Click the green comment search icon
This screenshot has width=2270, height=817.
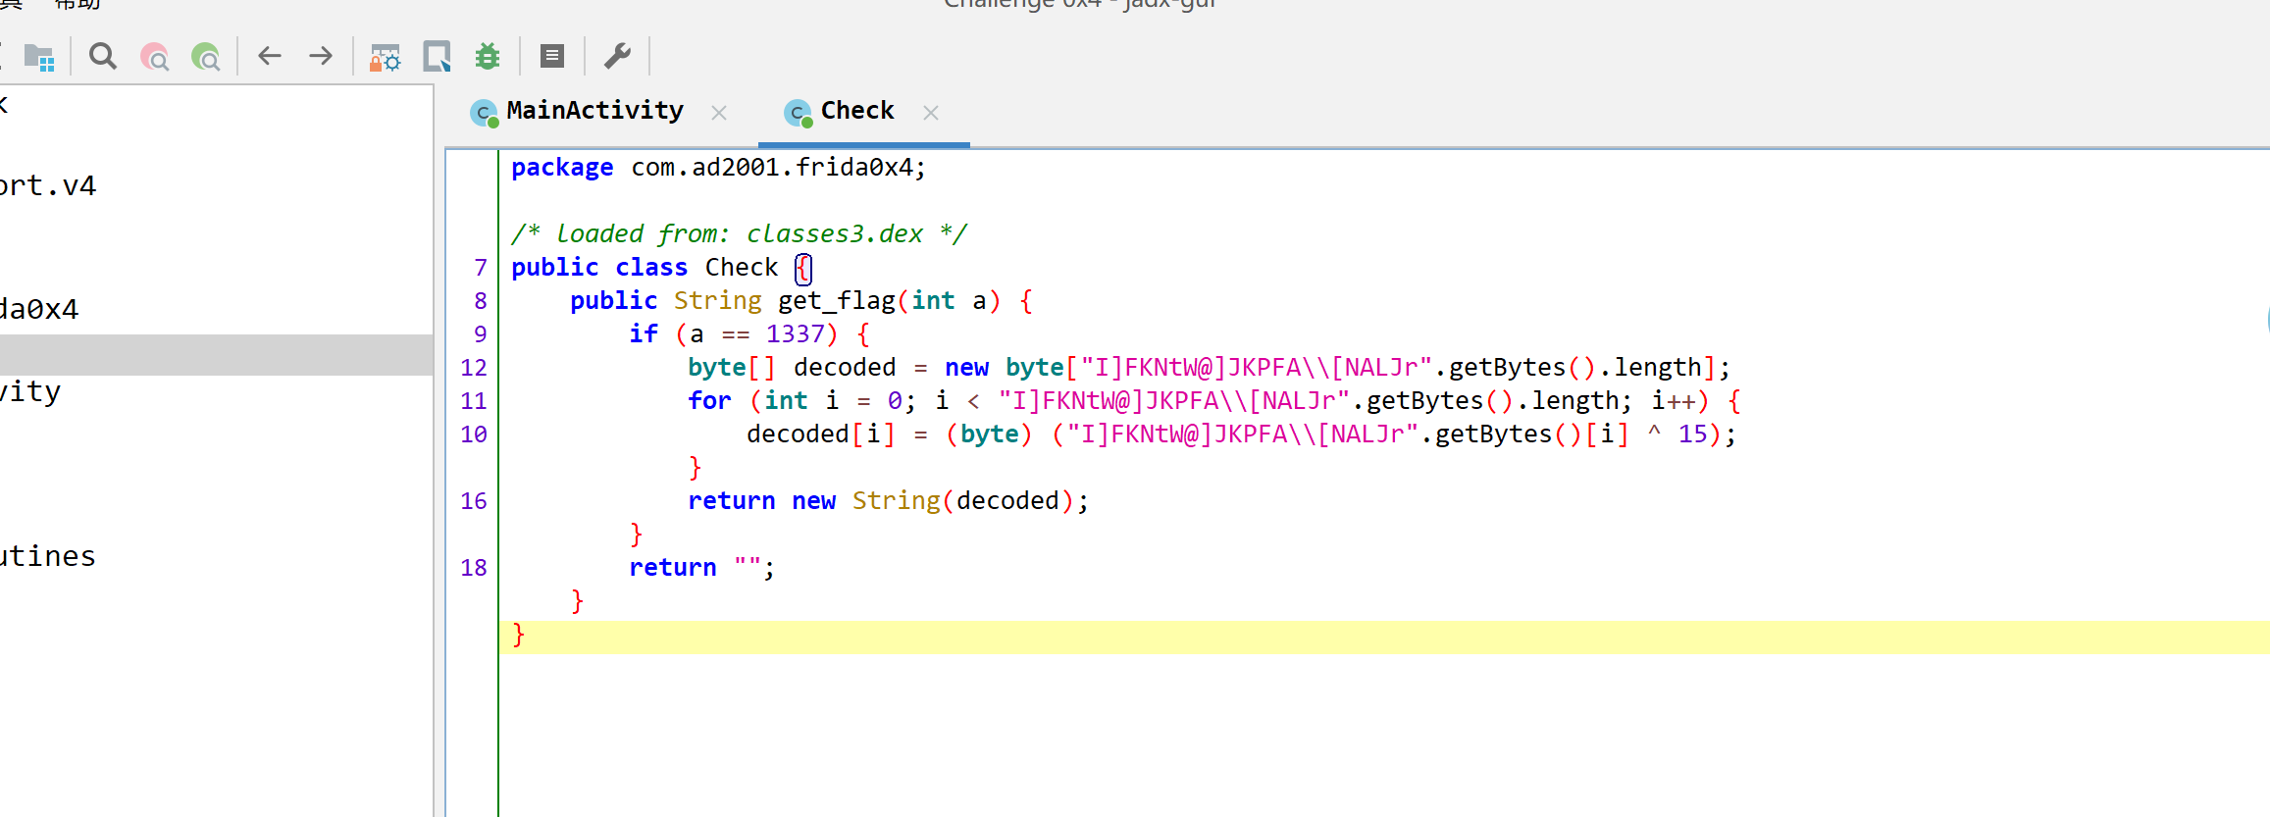[205, 57]
